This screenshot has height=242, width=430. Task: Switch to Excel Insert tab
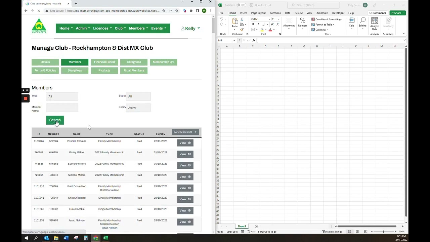pos(243,13)
